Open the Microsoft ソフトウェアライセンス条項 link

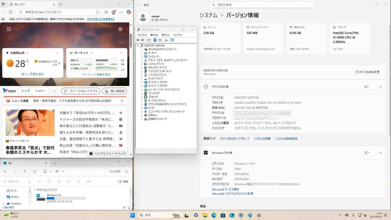pyautogui.click(x=232, y=194)
